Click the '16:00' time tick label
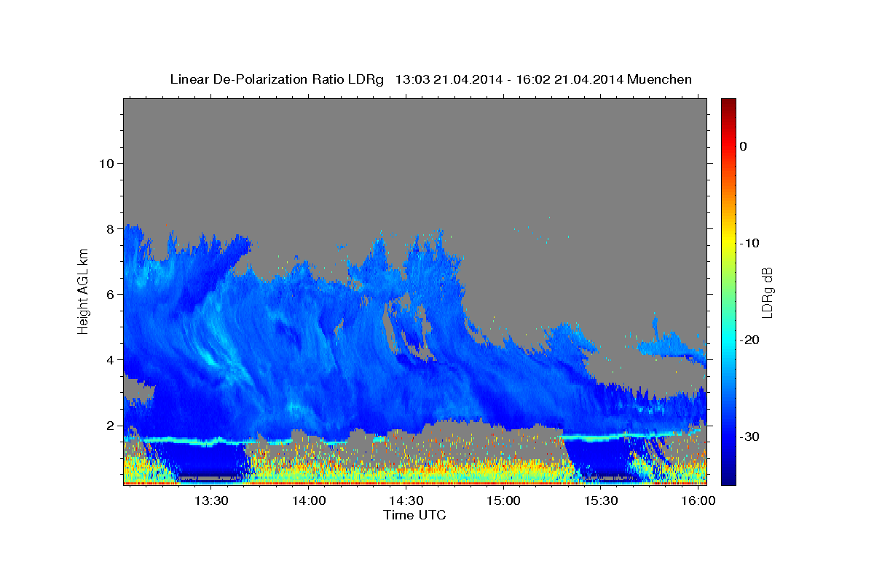This screenshot has height=582, width=874. [698, 501]
